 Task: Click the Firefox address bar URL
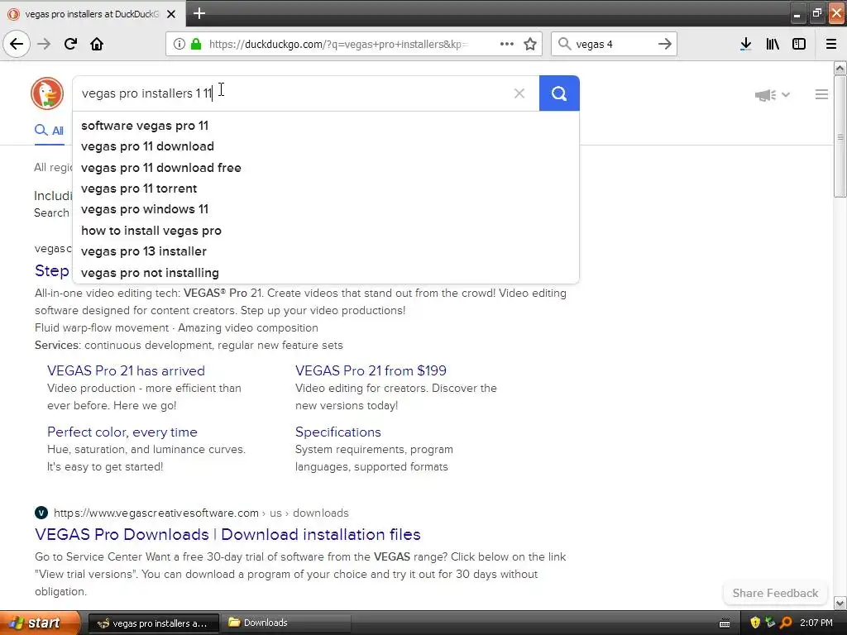[338, 45]
